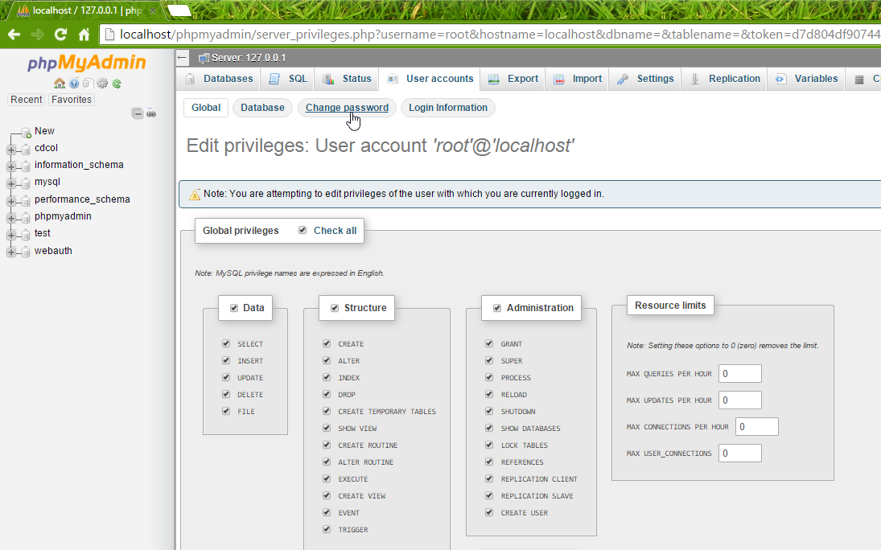Viewport: 881px width, 550px height.
Task: Hide navigation panel with left arrow
Action: pyautogui.click(x=183, y=57)
